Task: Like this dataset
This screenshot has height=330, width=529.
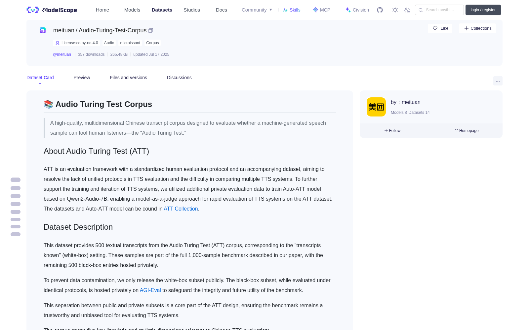Action: click(440, 28)
